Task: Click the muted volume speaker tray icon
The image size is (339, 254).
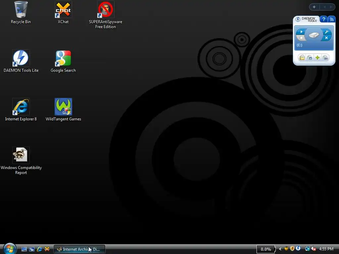Action: pyautogui.click(x=314, y=249)
